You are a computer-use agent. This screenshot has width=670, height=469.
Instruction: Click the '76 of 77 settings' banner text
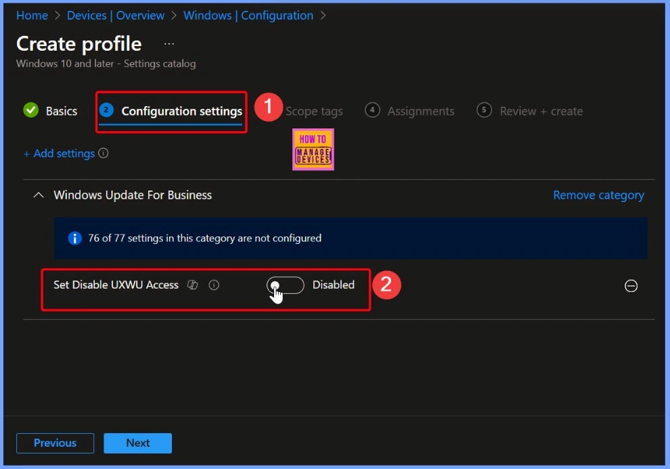point(204,238)
